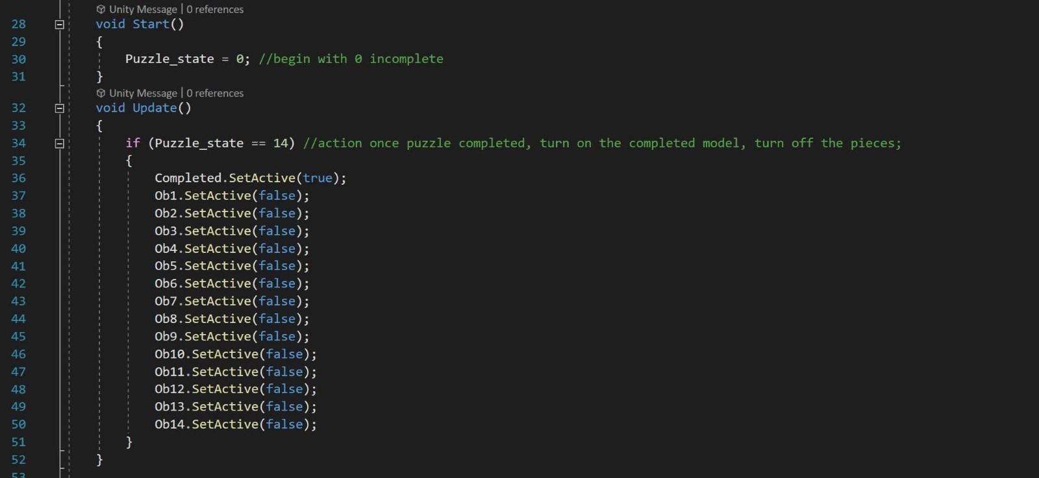Image resolution: width=1039 pixels, height=478 pixels.
Task: Collapse the if Puzzle_state block fold toggle
Action: click(x=59, y=143)
